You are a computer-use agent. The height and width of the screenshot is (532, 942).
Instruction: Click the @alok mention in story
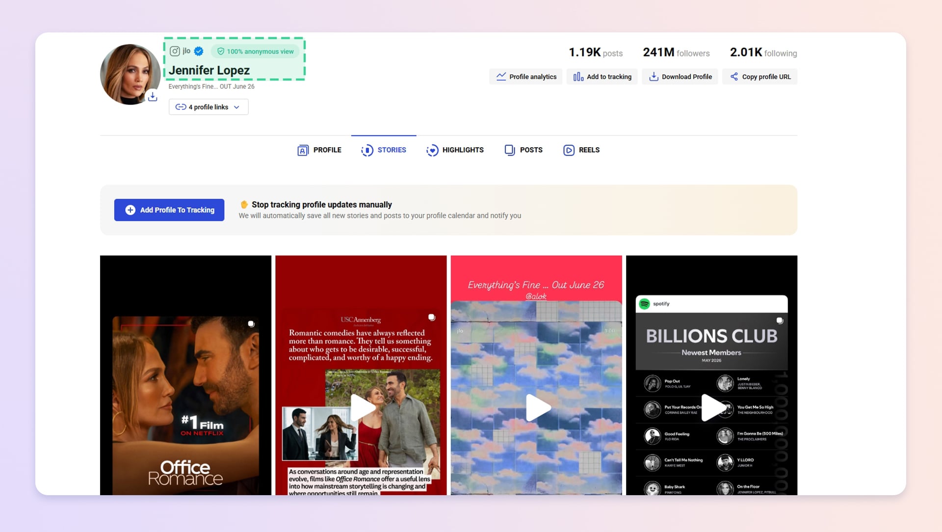point(536,296)
